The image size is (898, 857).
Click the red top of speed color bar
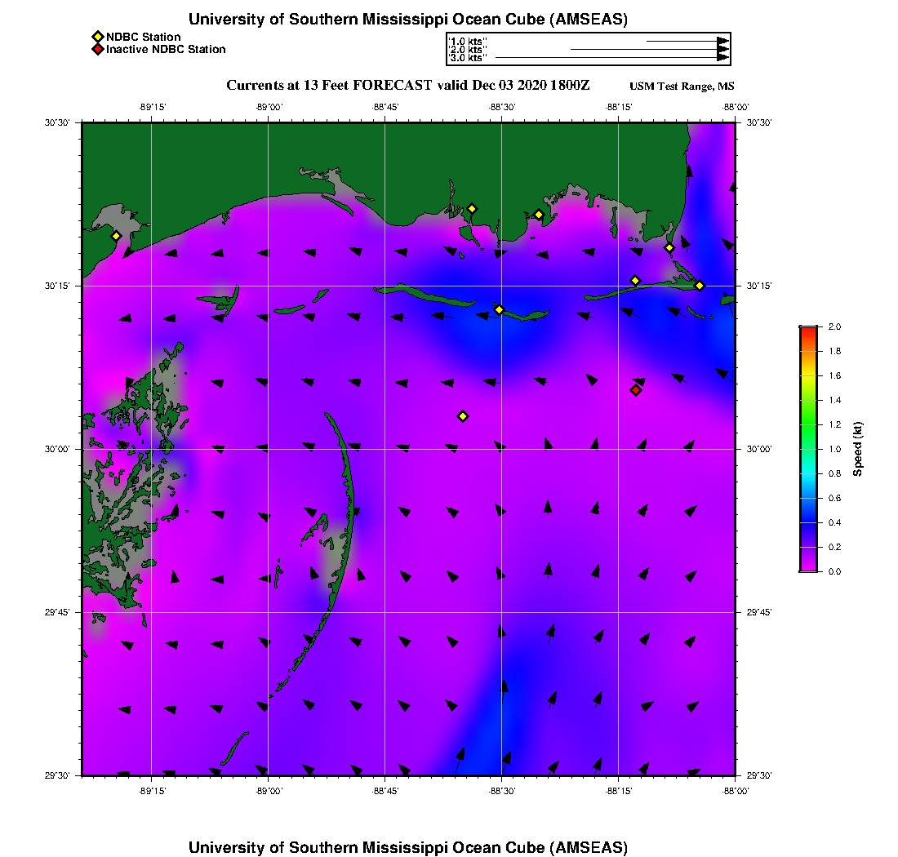click(x=808, y=330)
